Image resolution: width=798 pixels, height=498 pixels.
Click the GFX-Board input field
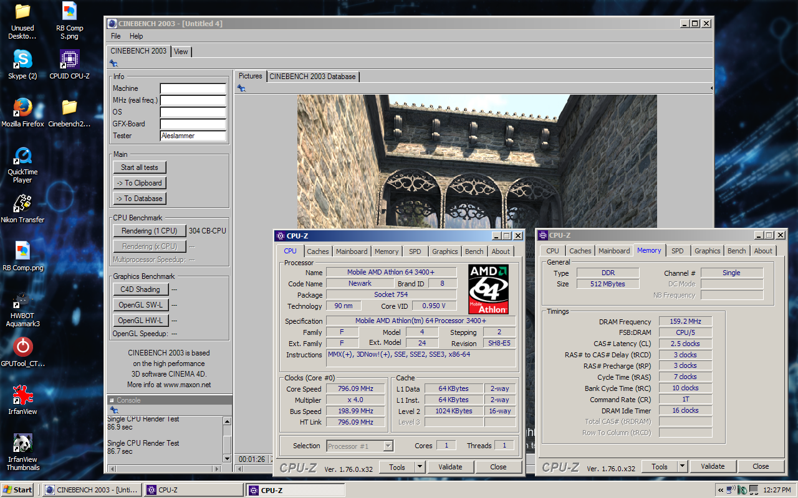tap(193, 124)
